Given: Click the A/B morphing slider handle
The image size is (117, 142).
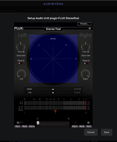Looking at the screenshot, I should tap(38, 123).
